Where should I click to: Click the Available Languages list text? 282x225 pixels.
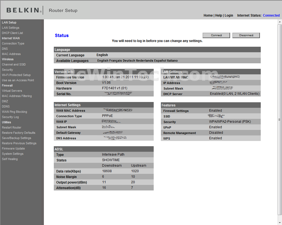click(x=137, y=61)
